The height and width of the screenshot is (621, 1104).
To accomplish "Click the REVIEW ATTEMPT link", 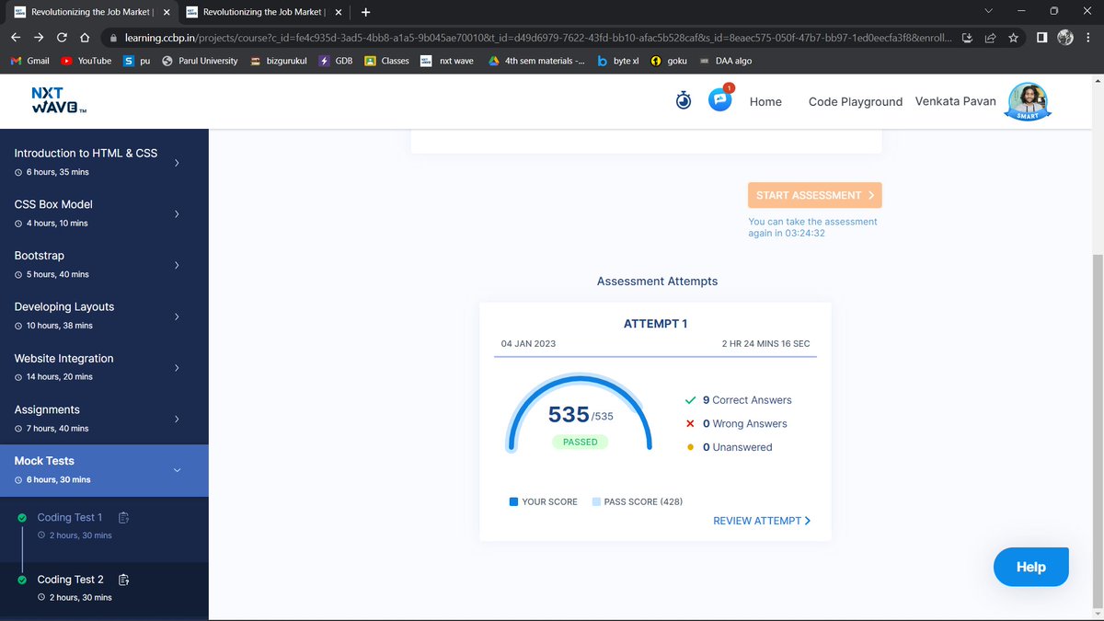I will tap(762, 521).
